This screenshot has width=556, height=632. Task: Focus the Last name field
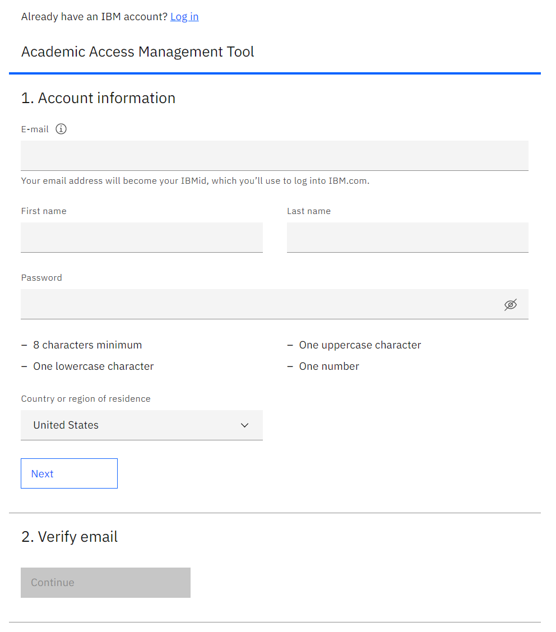click(x=407, y=238)
